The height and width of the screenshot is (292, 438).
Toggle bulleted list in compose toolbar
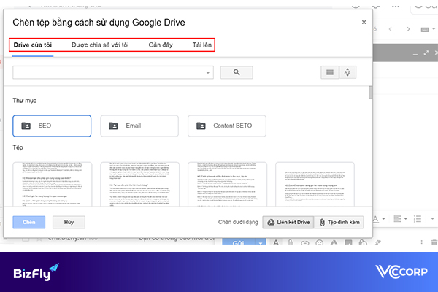point(418,219)
